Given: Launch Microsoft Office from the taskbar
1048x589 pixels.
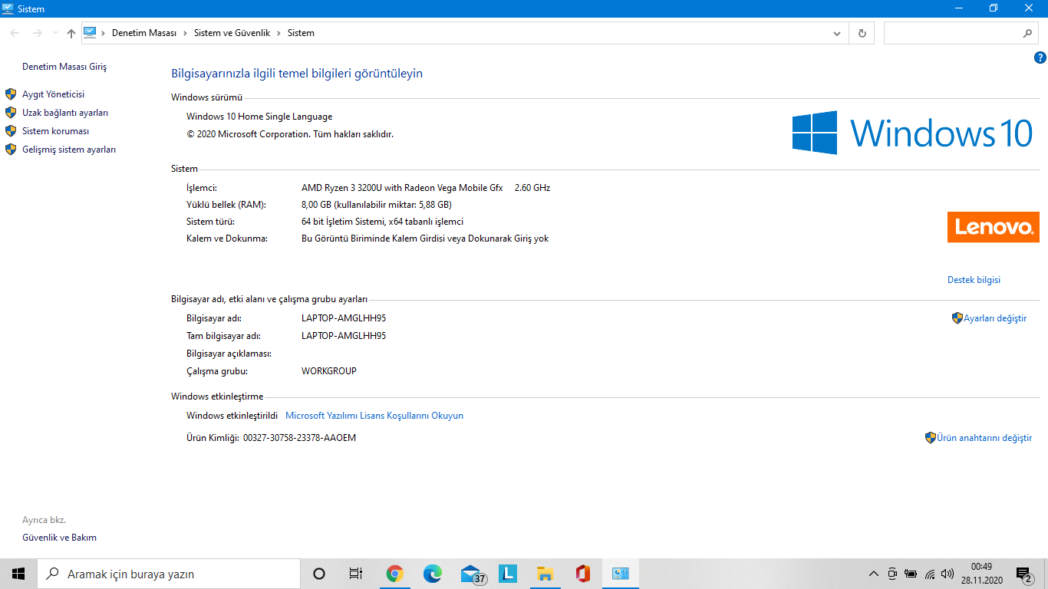Looking at the screenshot, I should click(582, 574).
